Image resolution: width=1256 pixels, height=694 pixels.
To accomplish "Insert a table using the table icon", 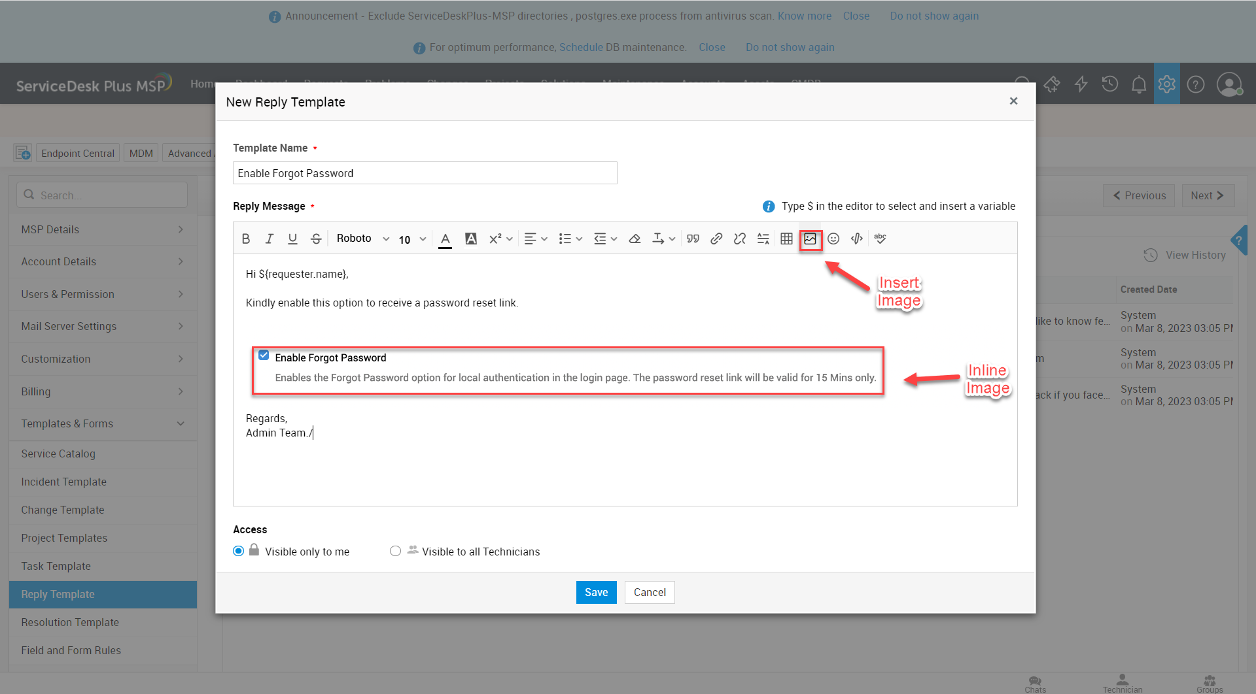I will 786,239.
